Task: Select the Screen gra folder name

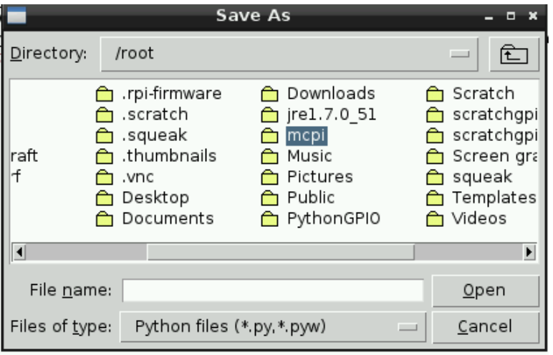Action: (494, 156)
